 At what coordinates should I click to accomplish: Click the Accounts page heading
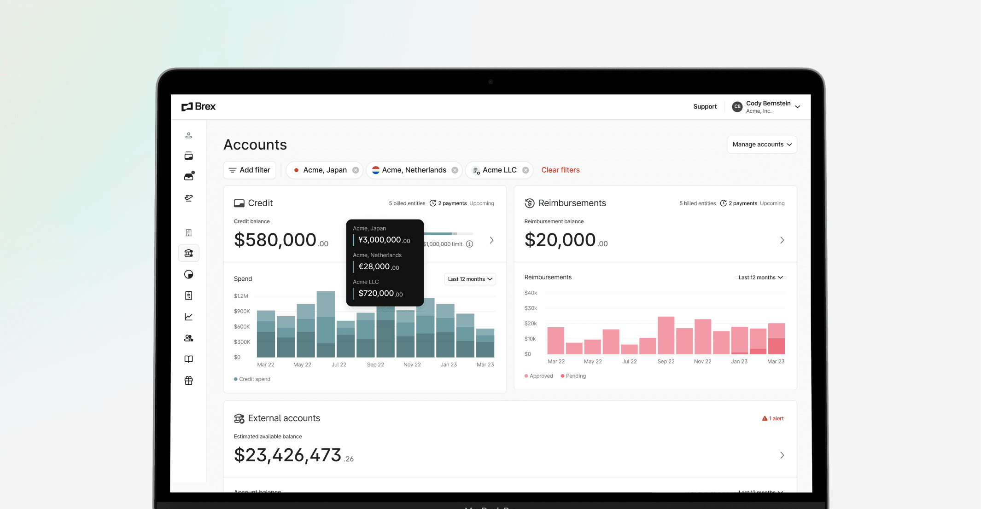[255, 145]
